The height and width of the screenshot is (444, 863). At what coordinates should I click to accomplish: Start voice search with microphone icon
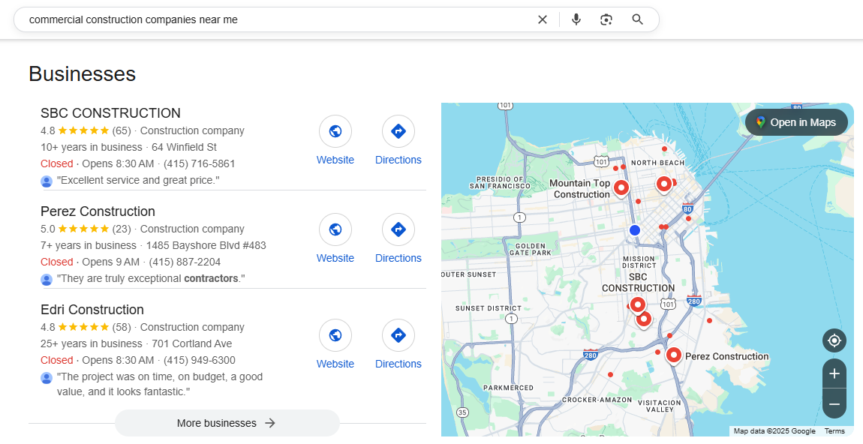(x=576, y=19)
